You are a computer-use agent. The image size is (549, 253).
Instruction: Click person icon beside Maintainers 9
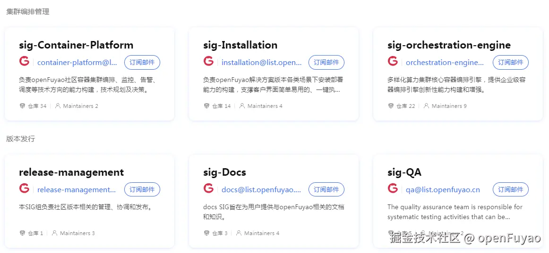coord(426,106)
